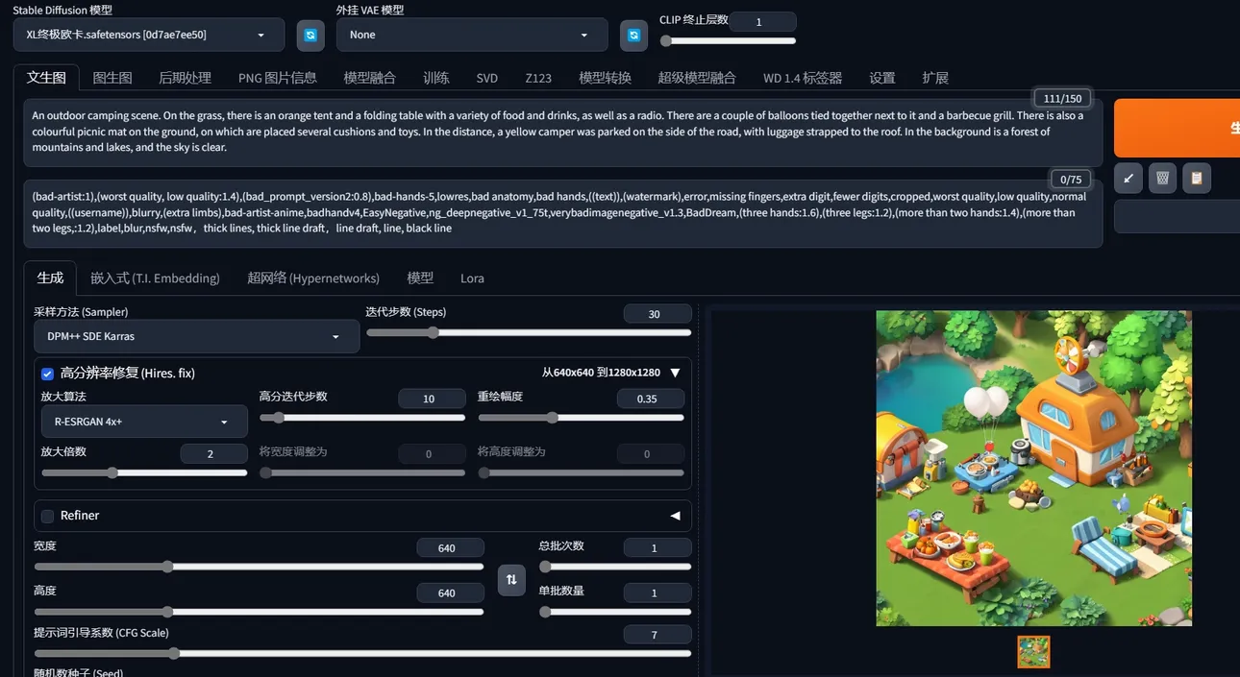Open the R-ESRGAN 4x+ upscaler dropdown

(x=144, y=422)
